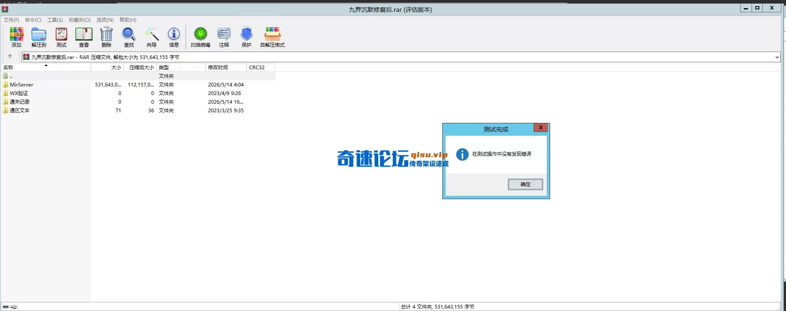786x311 pixels.
Task: Click the dialog message 在测试操作中没有发现错误
Action: pos(502,154)
